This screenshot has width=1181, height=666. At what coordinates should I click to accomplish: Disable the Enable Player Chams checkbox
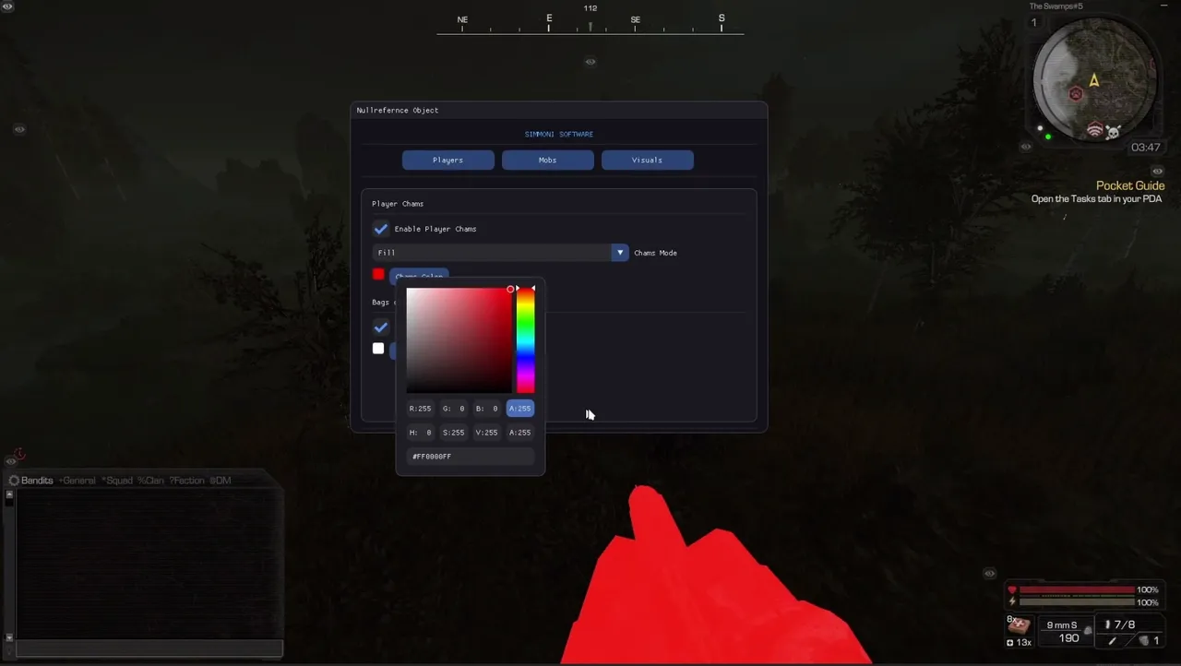[380, 229]
